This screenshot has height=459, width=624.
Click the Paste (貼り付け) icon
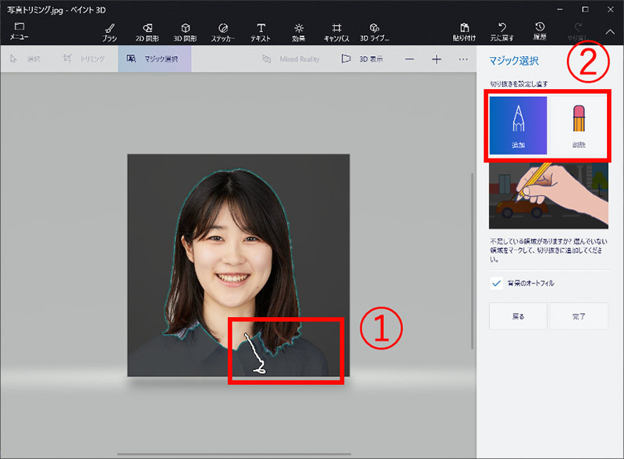click(465, 31)
